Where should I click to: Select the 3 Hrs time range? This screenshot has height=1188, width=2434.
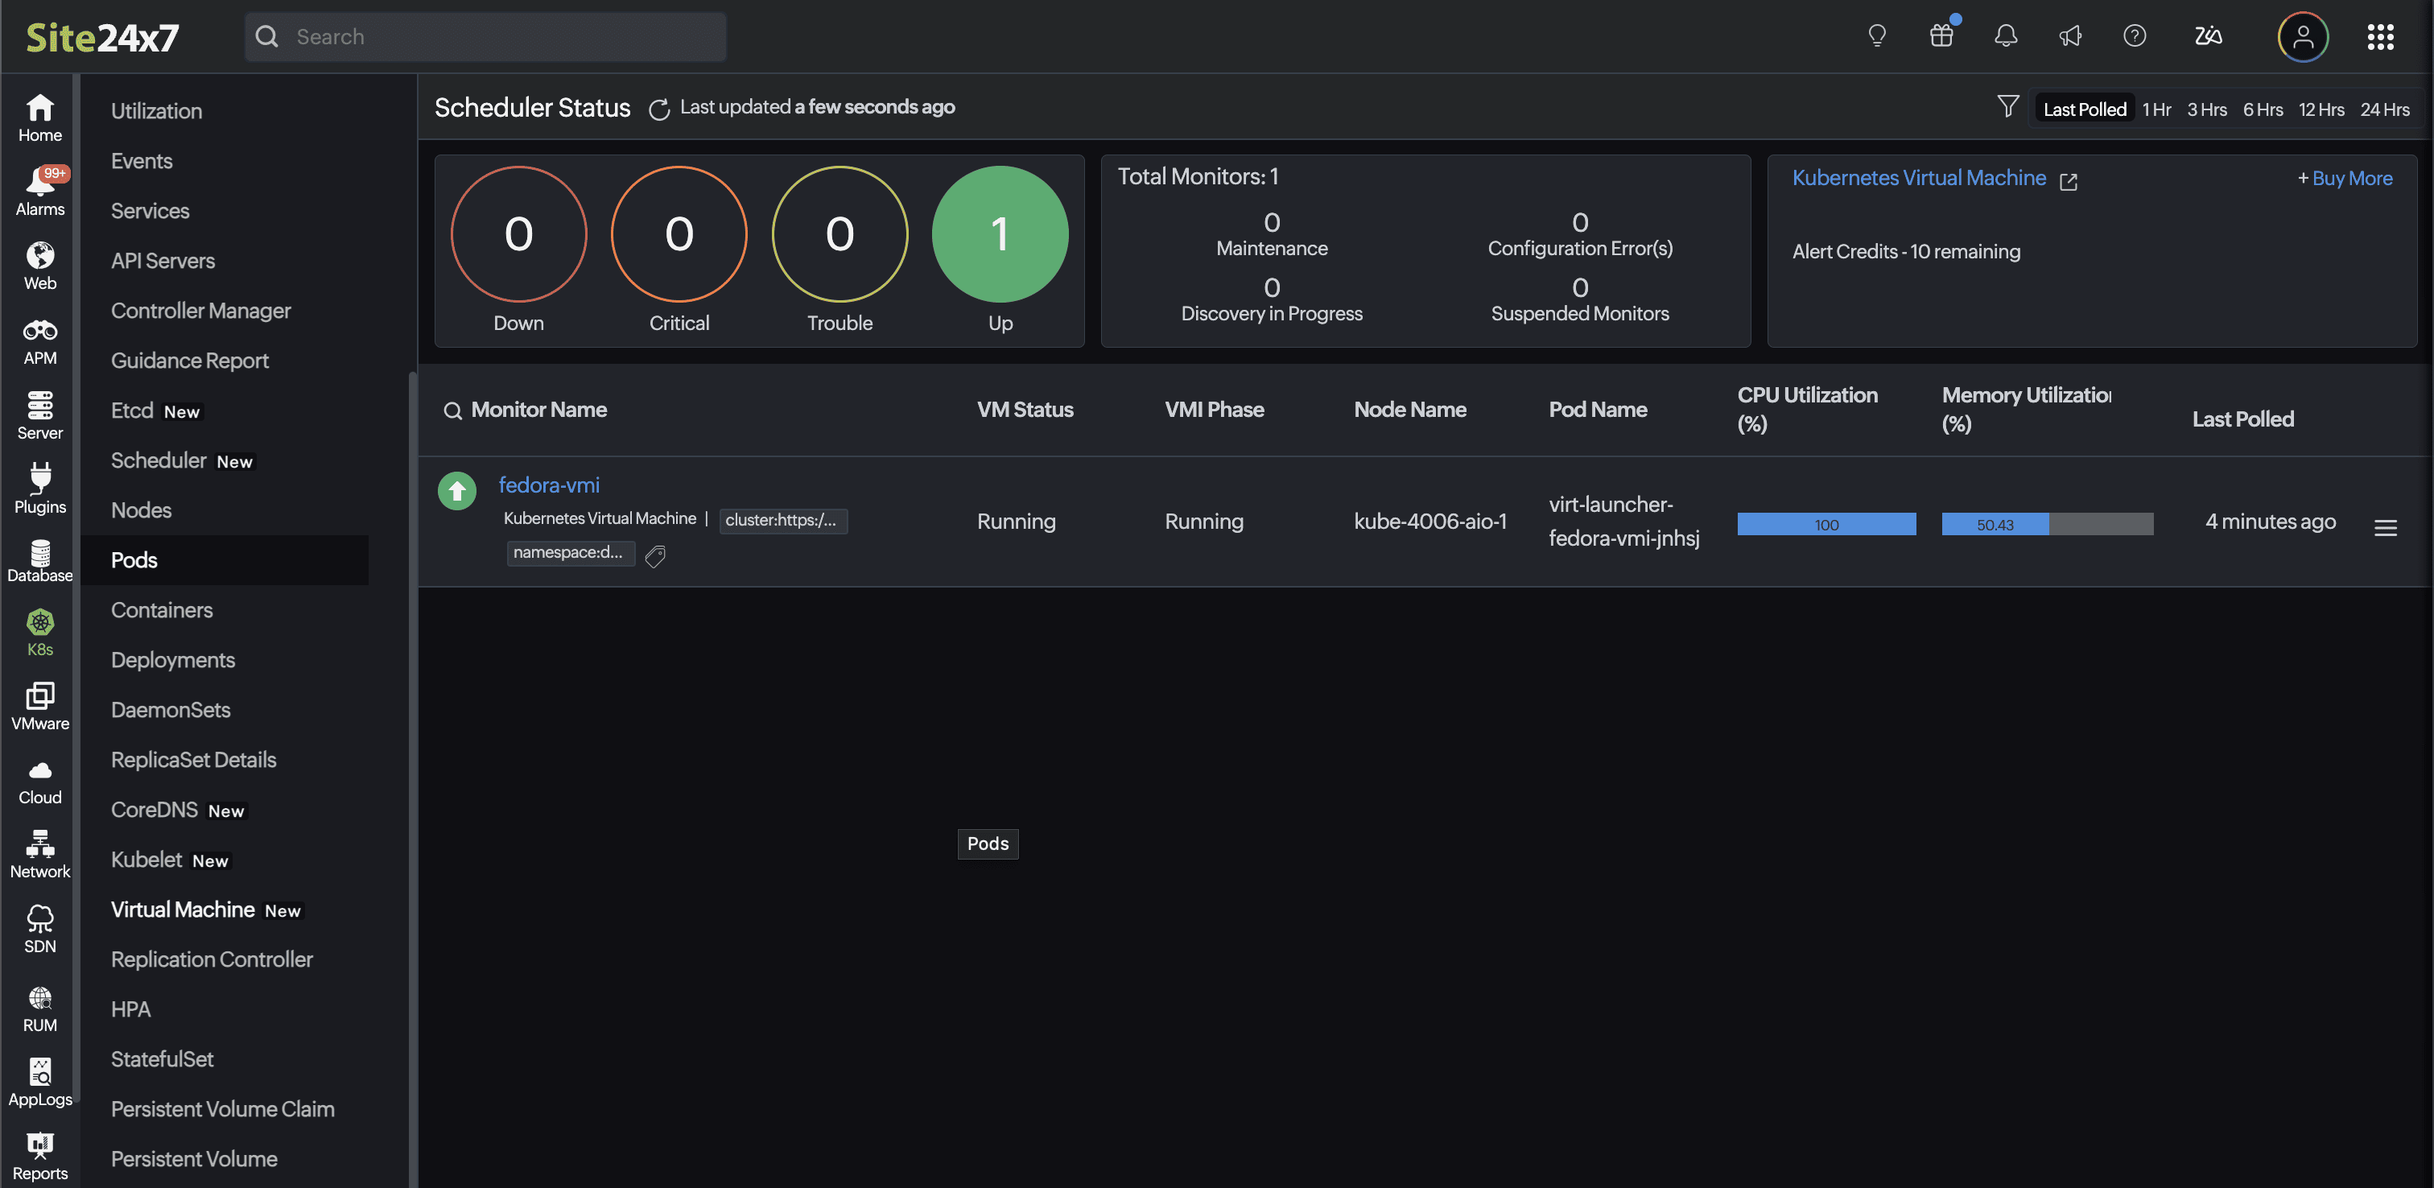coord(2206,109)
